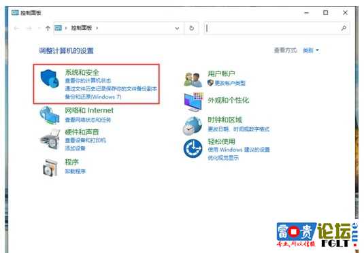Expand the chevron before 控制面板 breadcrumb

pos(66,28)
